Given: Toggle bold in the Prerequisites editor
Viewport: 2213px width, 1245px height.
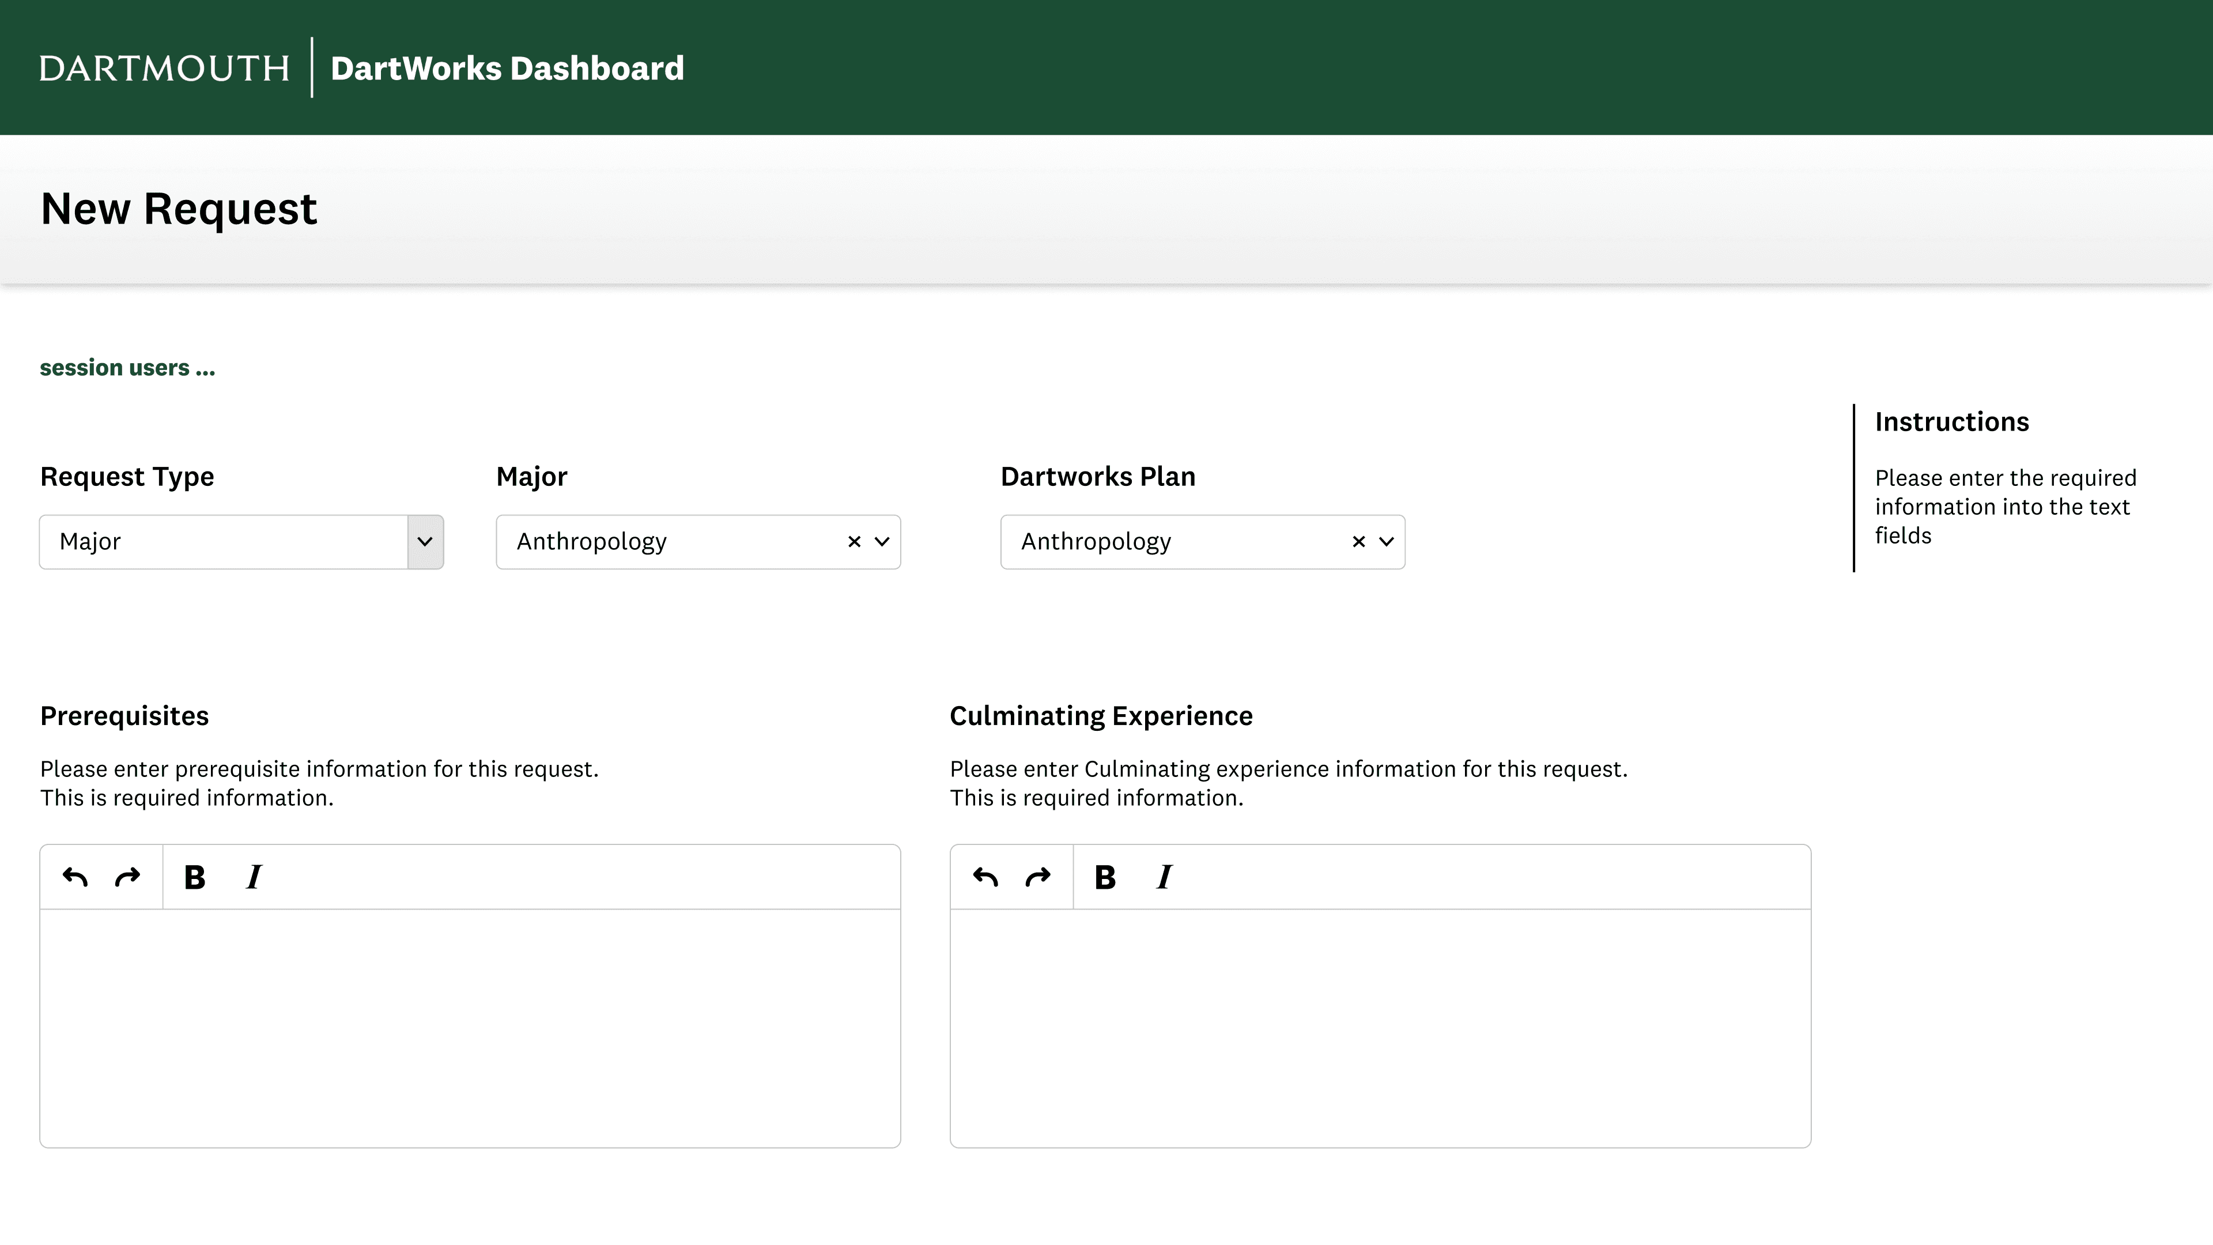Looking at the screenshot, I should pyautogui.click(x=195, y=877).
